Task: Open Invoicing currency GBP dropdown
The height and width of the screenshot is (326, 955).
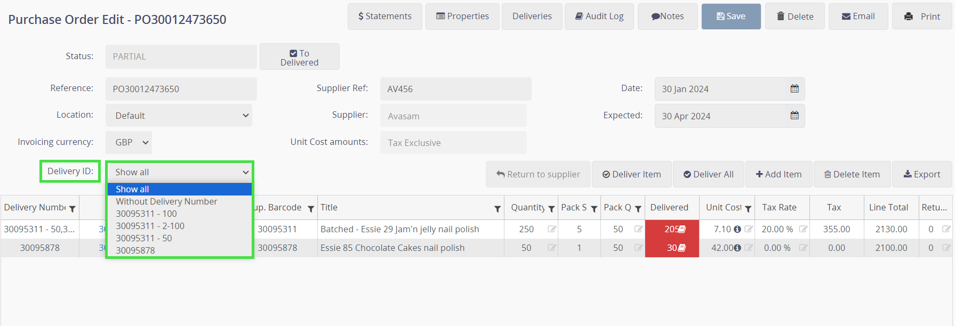Action: pos(129,142)
